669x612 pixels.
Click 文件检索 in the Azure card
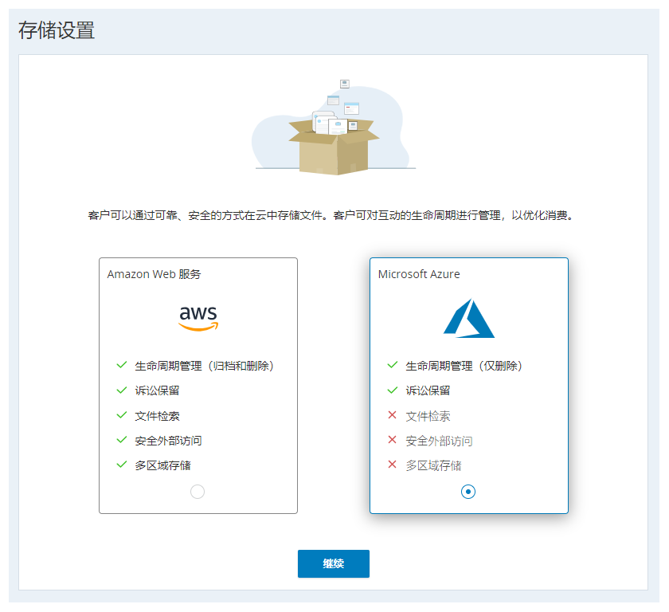coord(428,416)
